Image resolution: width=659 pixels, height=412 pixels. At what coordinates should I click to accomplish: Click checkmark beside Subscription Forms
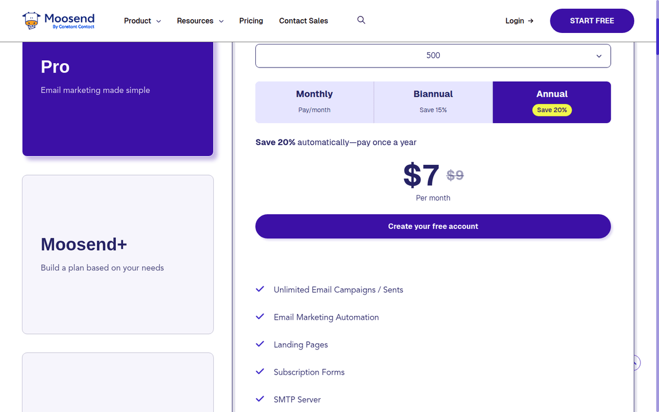point(260,371)
